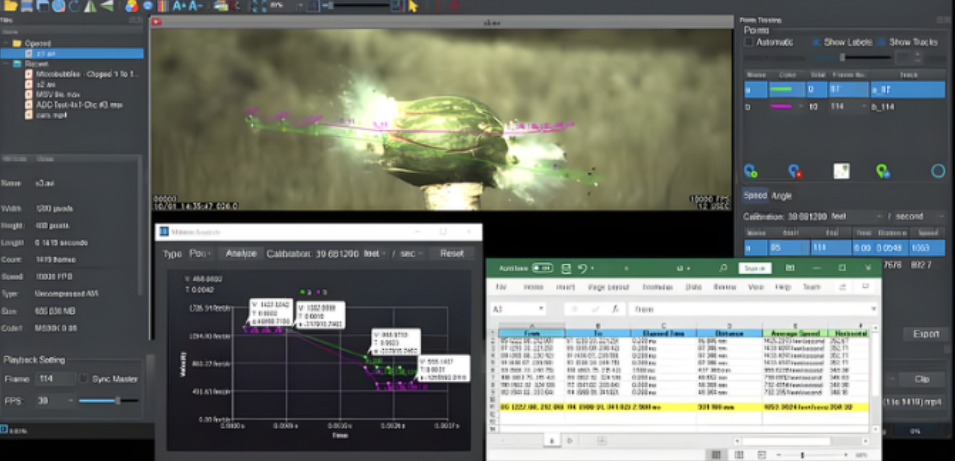Toggle the Automatic checkbox
This screenshot has height=461, width=955.
tap(748, 42)
